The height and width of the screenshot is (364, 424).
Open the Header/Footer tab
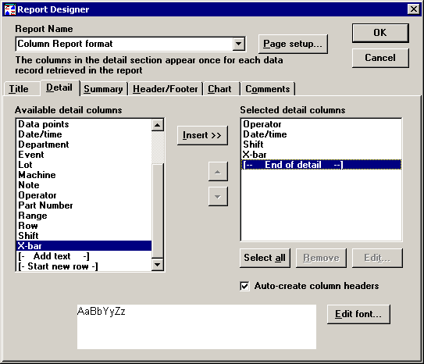(166, 89)
